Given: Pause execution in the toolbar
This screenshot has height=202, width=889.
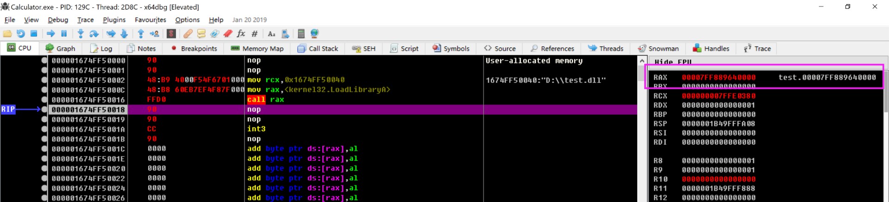Looking at the screenshot, I should [64, 34].
